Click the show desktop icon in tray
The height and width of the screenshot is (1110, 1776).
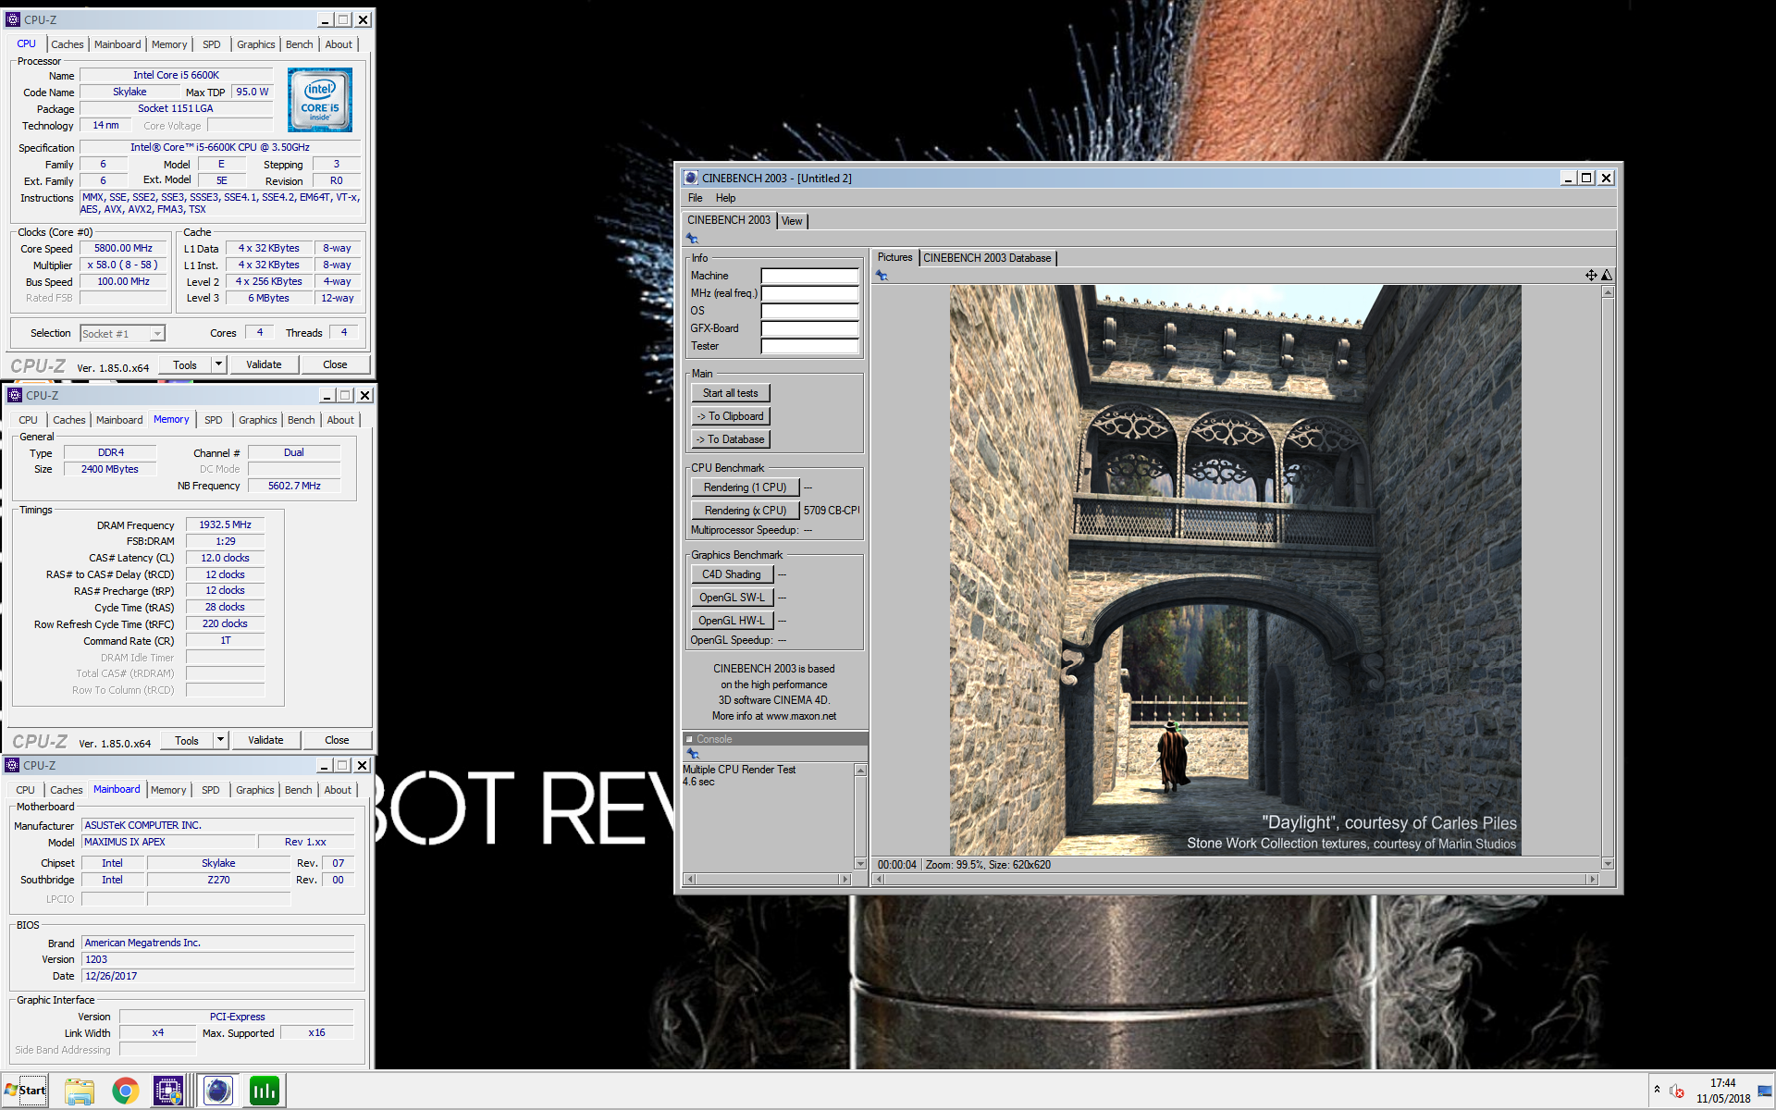[x=1765, y=1091]
